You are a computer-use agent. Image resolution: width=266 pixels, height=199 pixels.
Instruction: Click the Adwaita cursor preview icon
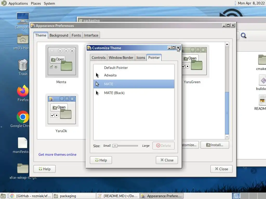(x=97, y=75)
